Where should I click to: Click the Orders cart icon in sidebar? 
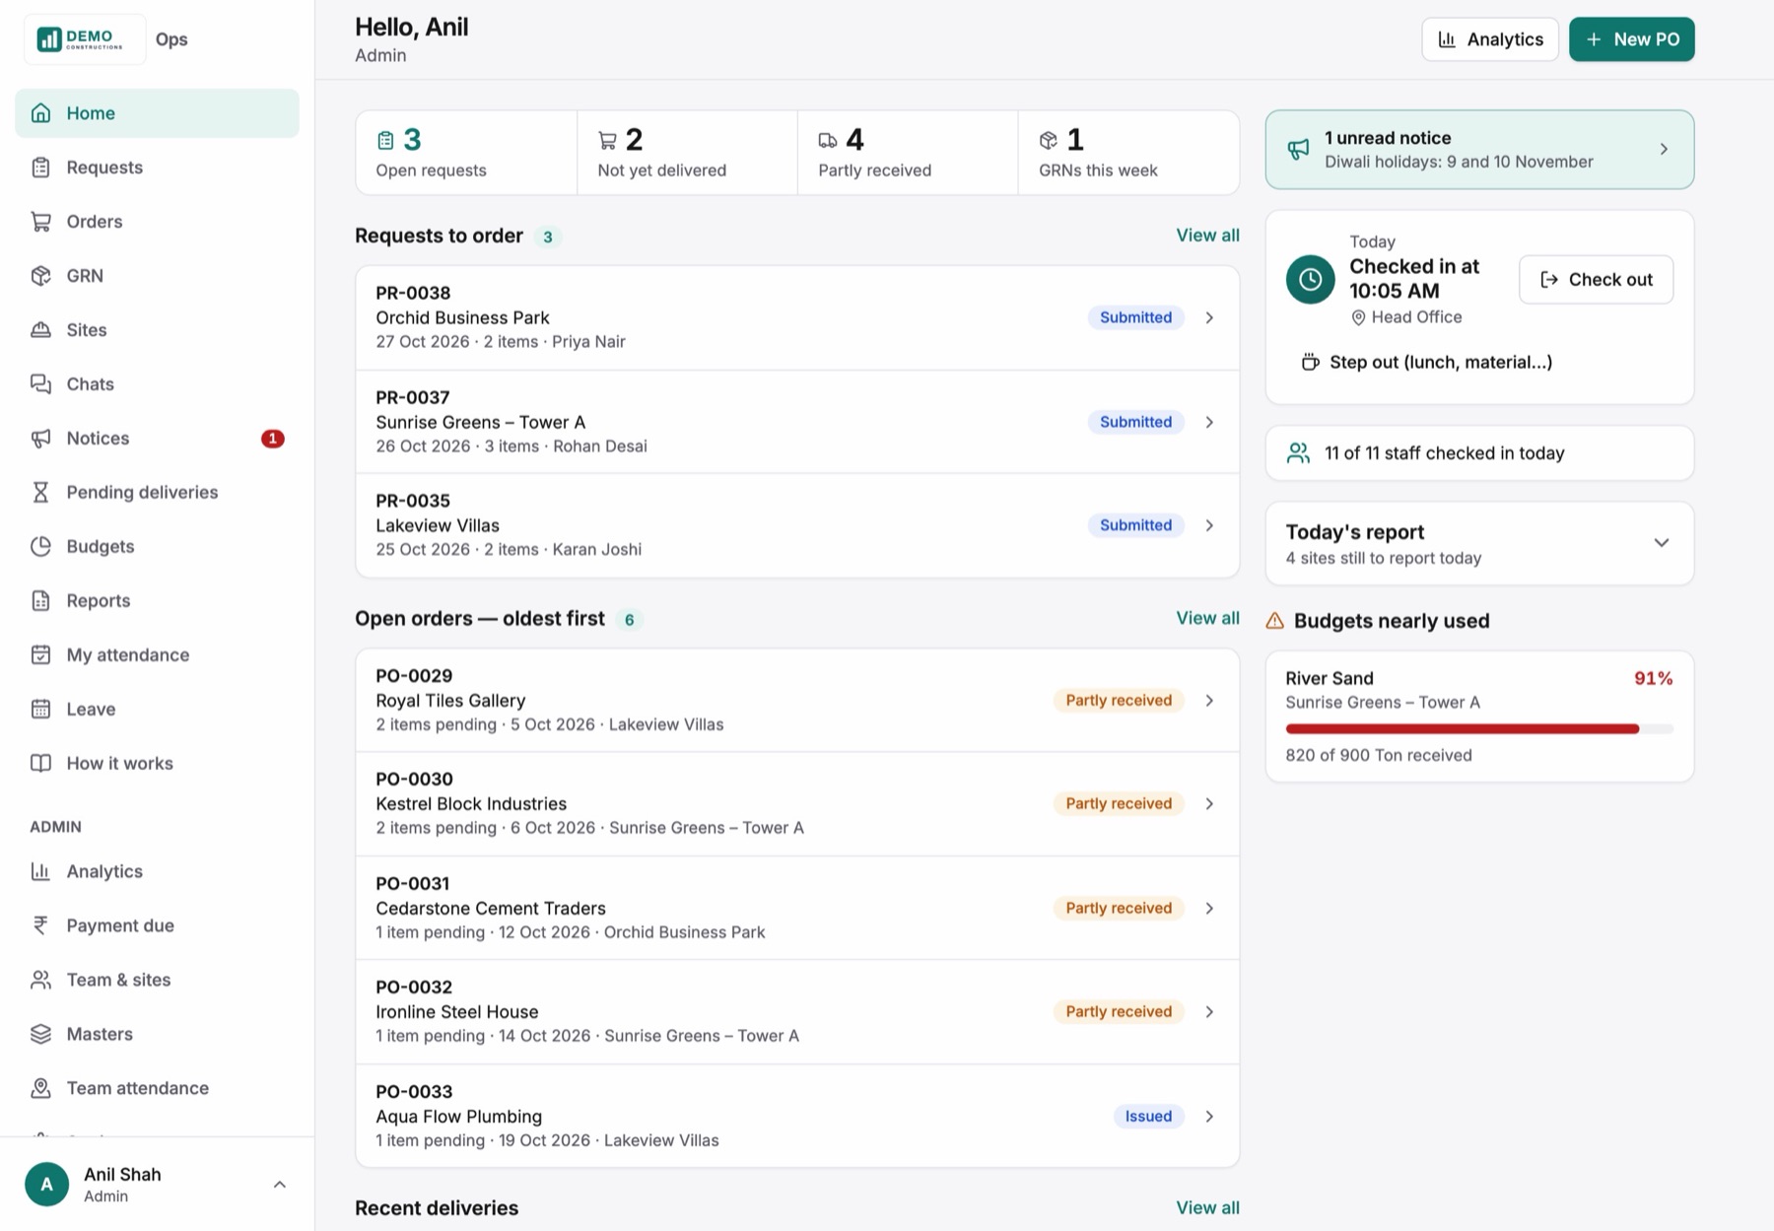40,222
